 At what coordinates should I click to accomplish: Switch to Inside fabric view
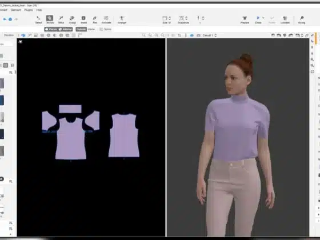click(x=91, y=29)
